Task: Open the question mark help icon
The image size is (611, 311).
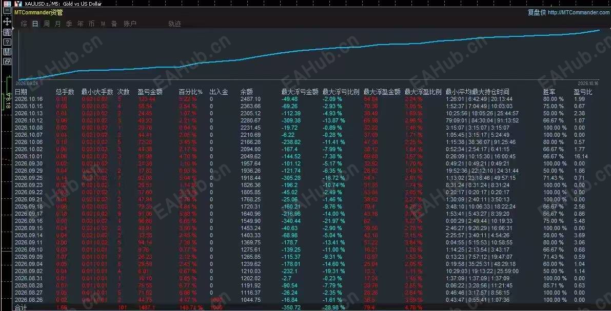Action: (x=7, y=42)
